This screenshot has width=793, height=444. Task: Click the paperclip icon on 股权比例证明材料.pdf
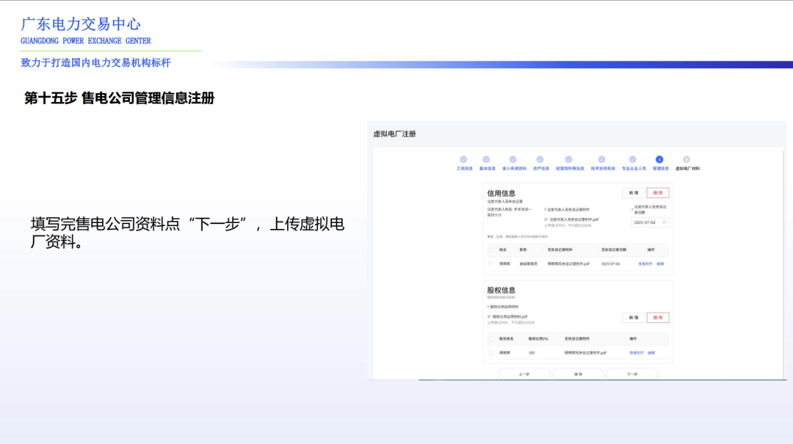point(488,317)
